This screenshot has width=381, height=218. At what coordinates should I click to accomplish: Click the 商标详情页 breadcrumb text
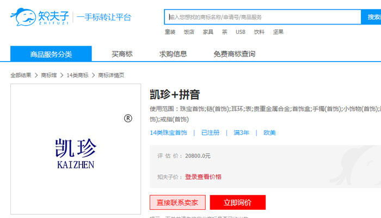(111, 75)
